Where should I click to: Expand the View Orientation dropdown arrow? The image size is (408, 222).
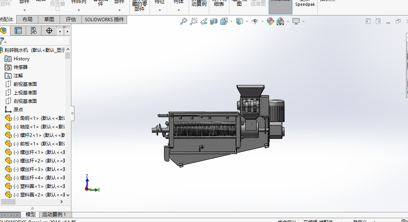[x=231, y=22]
